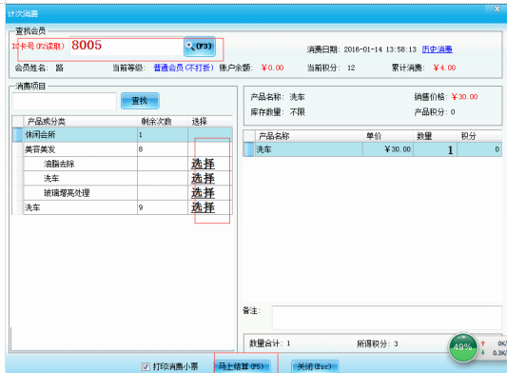This screenshot has height=373, width=507.
Task: Click the 马上结算 (F5) button
Action: pos(242,366)
